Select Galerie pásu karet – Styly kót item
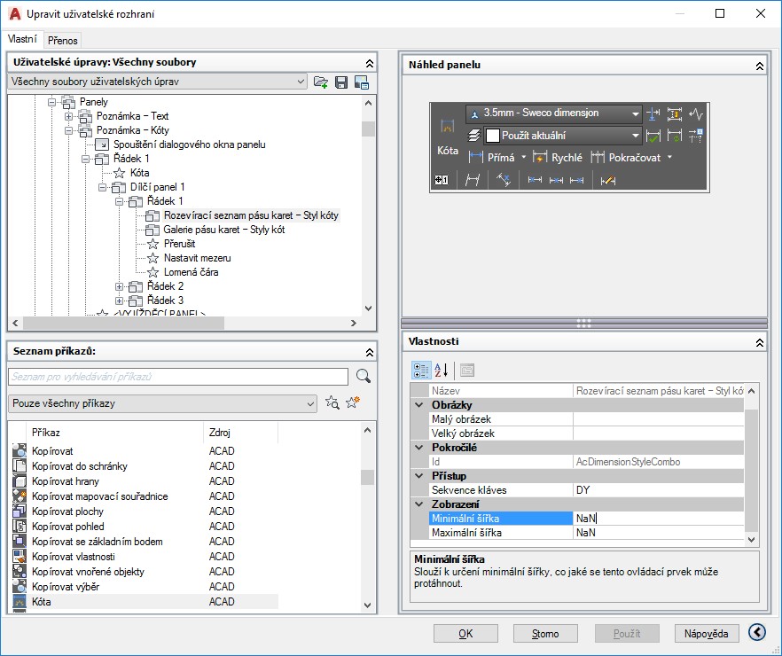Screen dimensions: 782x656 coord(223,230)
